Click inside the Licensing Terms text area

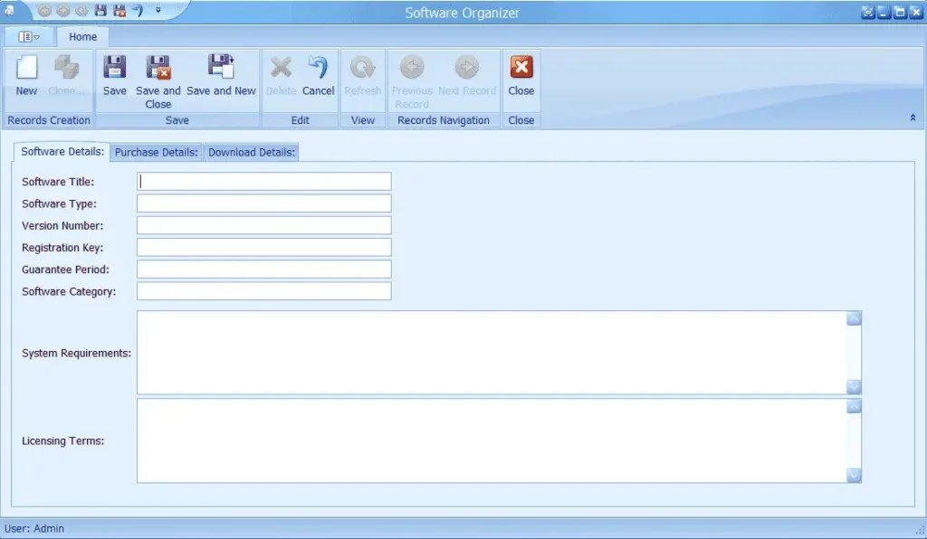tap(491, 440)
